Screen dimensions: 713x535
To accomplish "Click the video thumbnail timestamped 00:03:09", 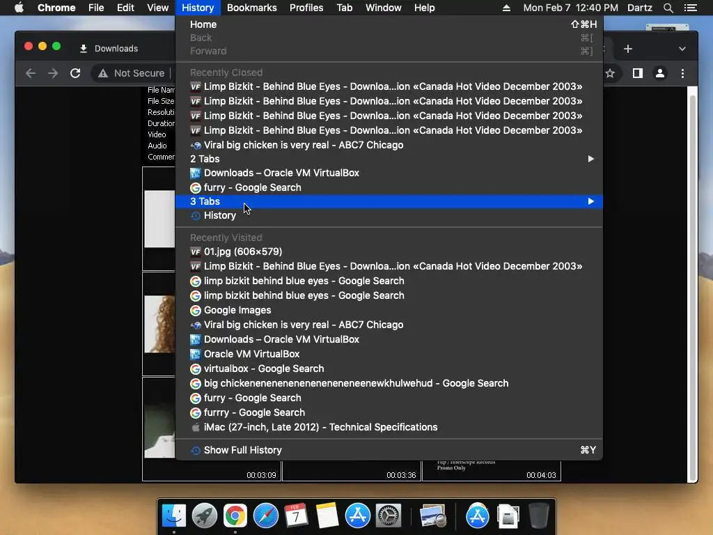I will tap(212, 470).
